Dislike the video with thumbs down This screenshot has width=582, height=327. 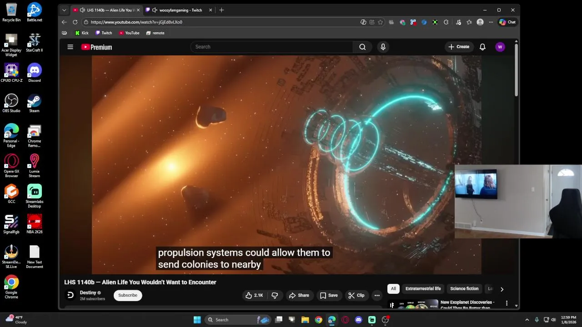tap(275, 295)
